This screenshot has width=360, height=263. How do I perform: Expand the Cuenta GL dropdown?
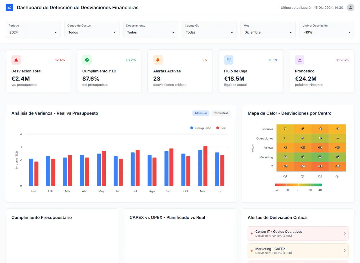pyautogui.click(x=210, y=32)
